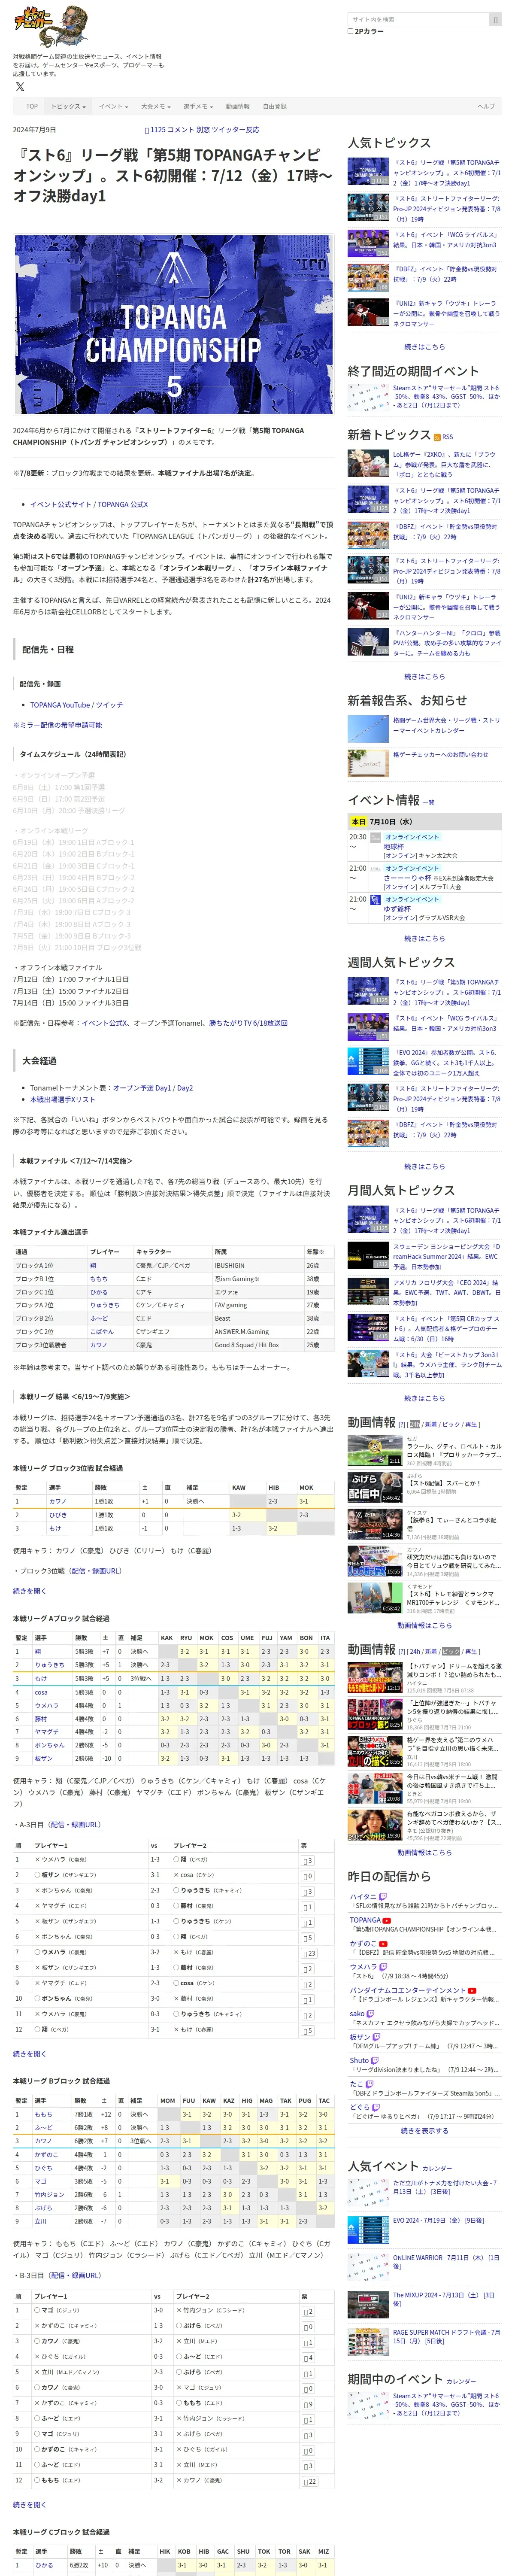Click the Twitch icon next to Shuto

pyautogui.click(x=376, y=2060)
